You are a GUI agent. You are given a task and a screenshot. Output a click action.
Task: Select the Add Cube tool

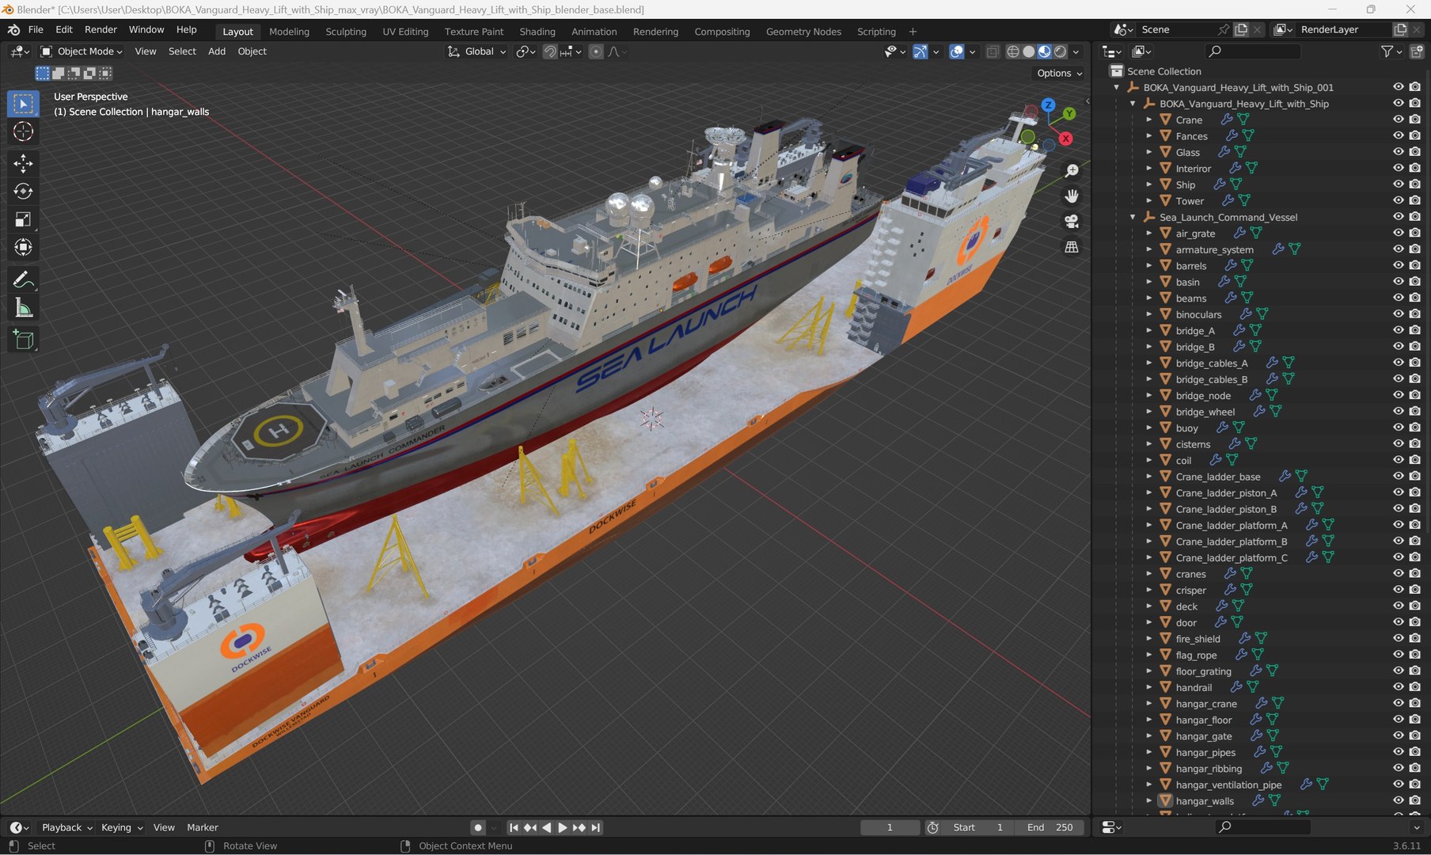[x=23, y=340]
